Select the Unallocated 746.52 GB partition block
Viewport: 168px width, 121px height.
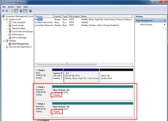click(x=116, y=76)
